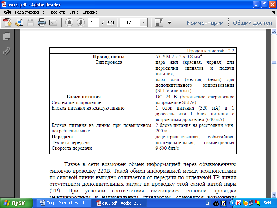The height and width of the screenshot is (208, 277).
Task: Click the network computers tray icon
Action: coord(251,203)
